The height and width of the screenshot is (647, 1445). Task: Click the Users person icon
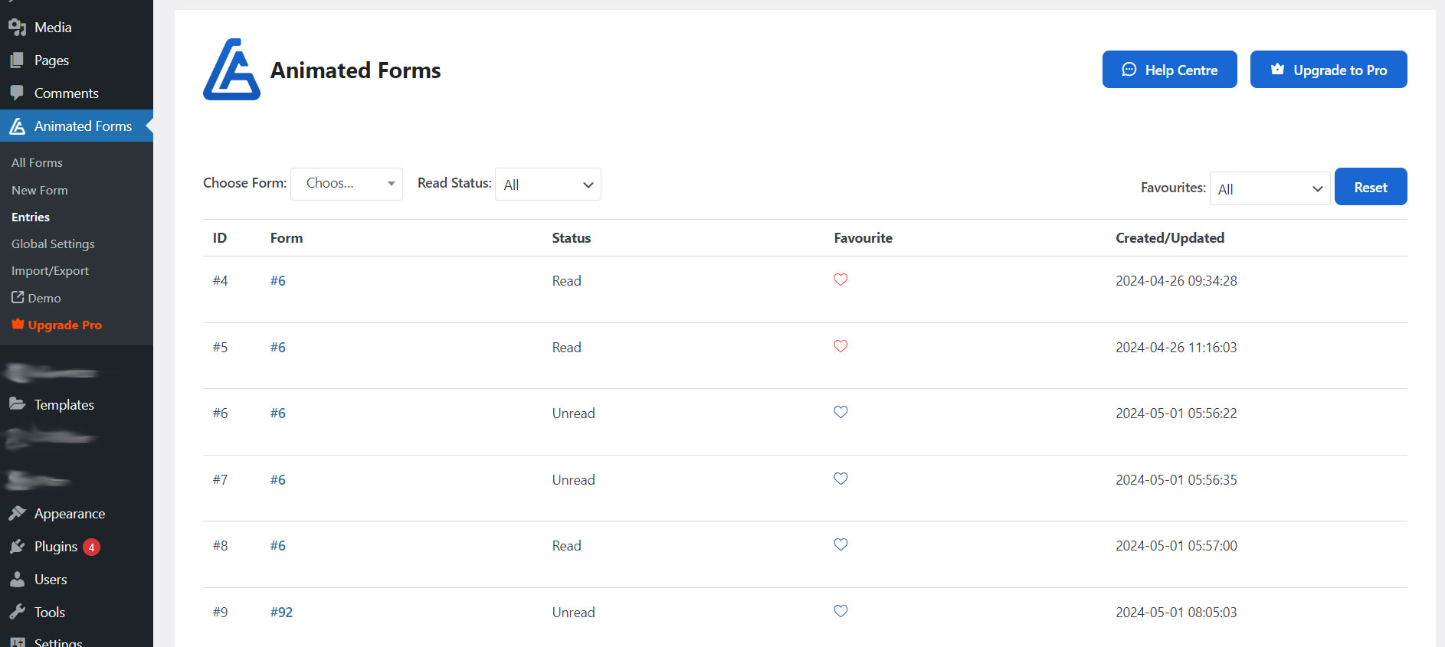click(17, 579)
